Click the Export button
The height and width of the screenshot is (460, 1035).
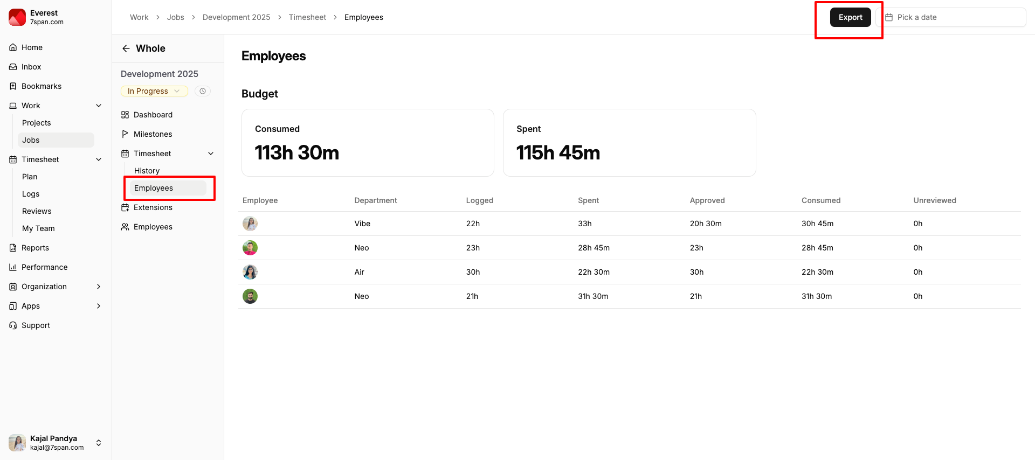(850, 17)
